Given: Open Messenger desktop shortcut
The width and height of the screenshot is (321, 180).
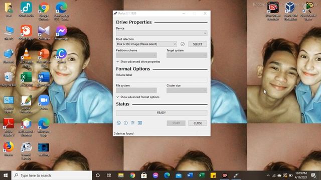Looking at the screenshot, I should [x=61, y=32].
